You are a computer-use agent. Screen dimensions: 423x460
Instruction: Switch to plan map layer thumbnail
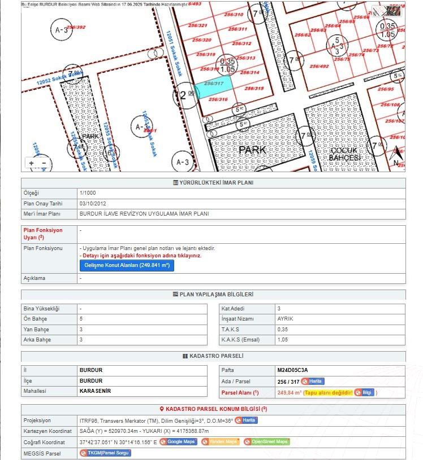379,11
